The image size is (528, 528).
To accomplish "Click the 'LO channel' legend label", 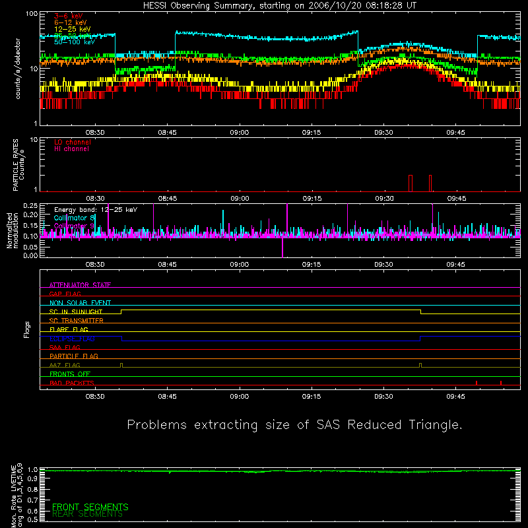I will click(73, 142).
